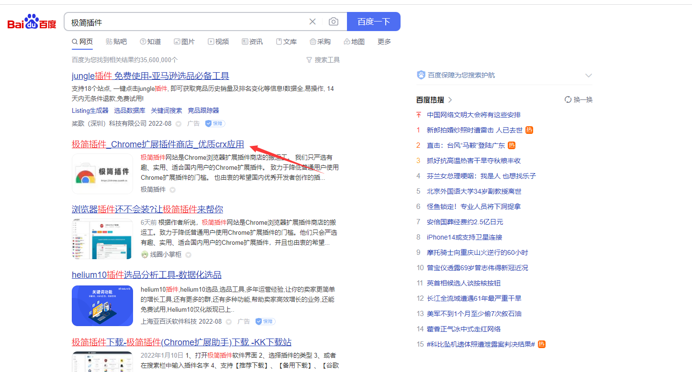Open hot topic #科比坠机遗体照遭泄露案判决结果#
Viewport: 692px width, 372px height.
click(x=481, y=344)
